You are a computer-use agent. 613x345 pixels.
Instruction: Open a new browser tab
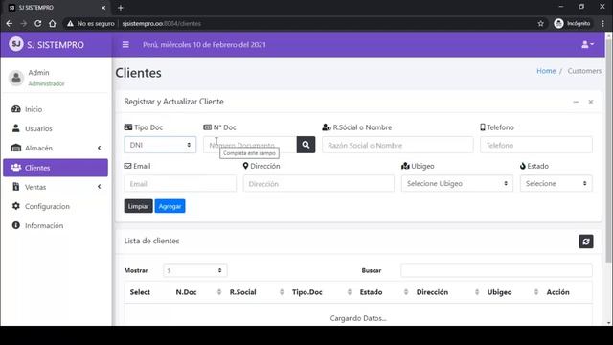point(121,8)
